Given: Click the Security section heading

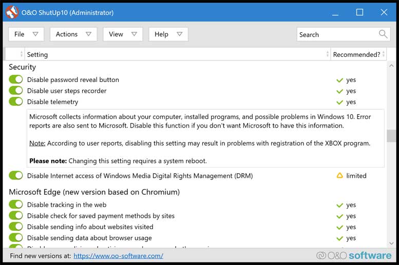Looking at the screenshot, I should pyautogui.click(x=23, y=67).
